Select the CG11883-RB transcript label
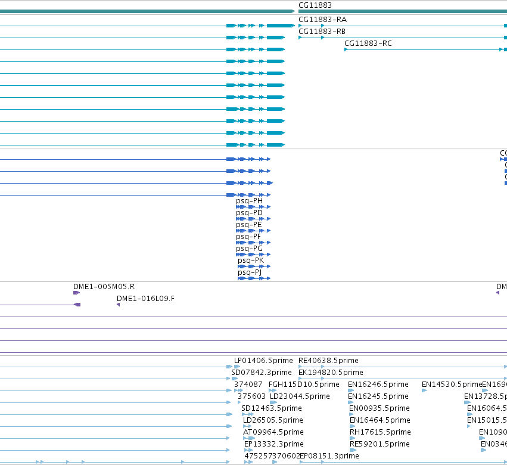 click(322, 32)
